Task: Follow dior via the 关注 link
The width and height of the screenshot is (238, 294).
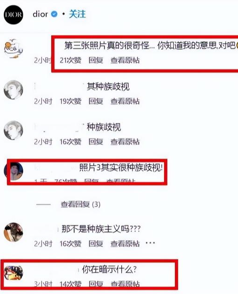Action: click(77, 14)
